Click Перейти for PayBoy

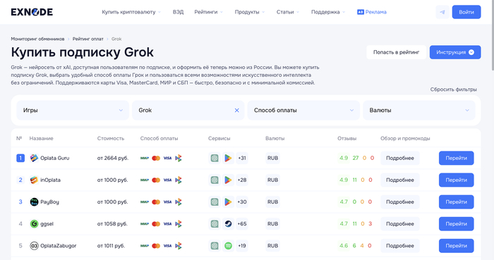(456, 202)
